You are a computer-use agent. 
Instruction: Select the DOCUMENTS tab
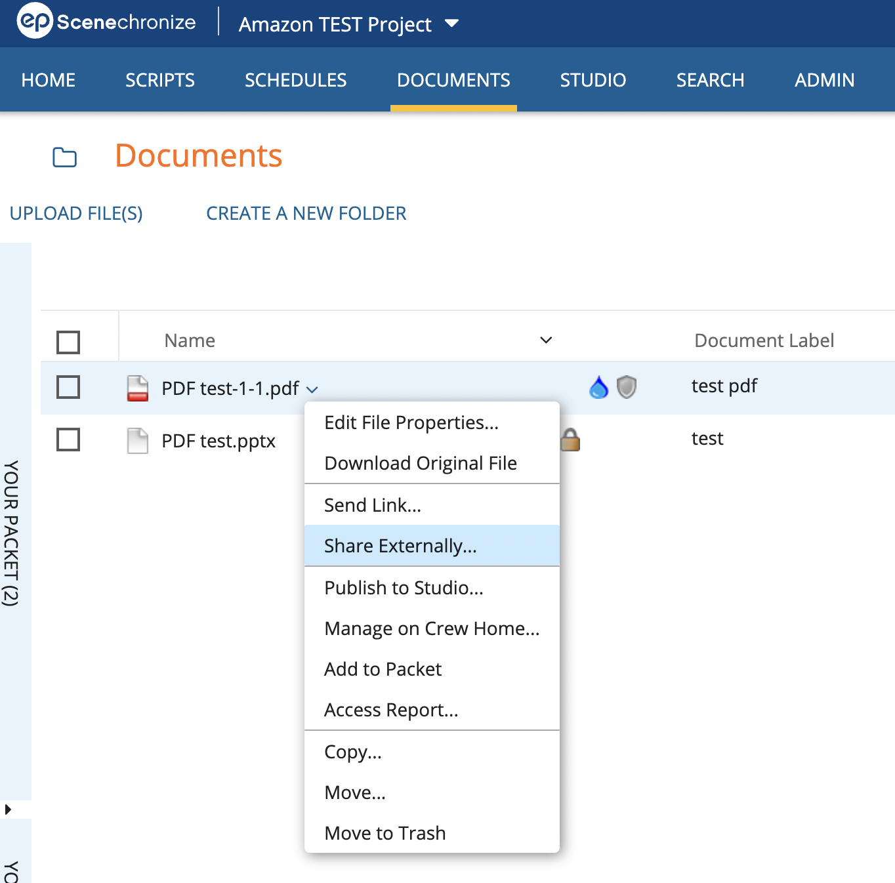click(x=453, y=80)
